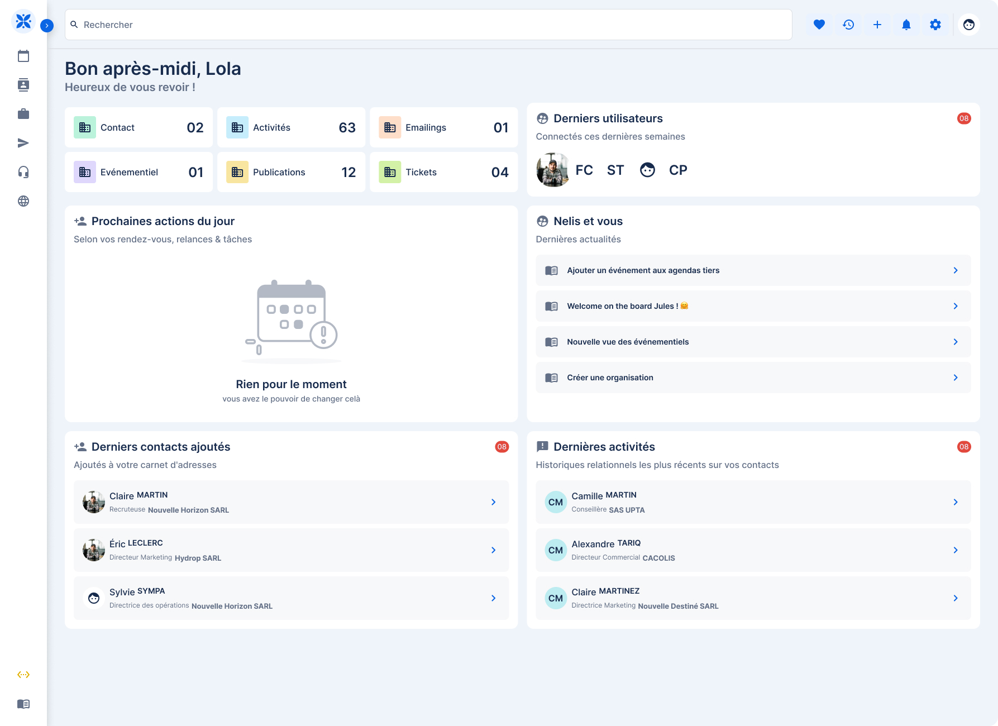This screenshot has height=726, width=998.
Task: Open history with the clock icon
Action: 848,25
